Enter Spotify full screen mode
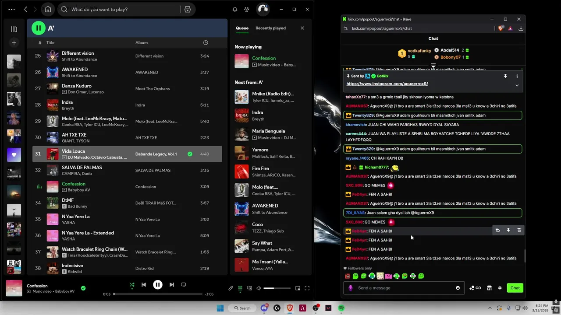Image resolution: width=561 pixels, height=315 pixels. pos(307,288)
